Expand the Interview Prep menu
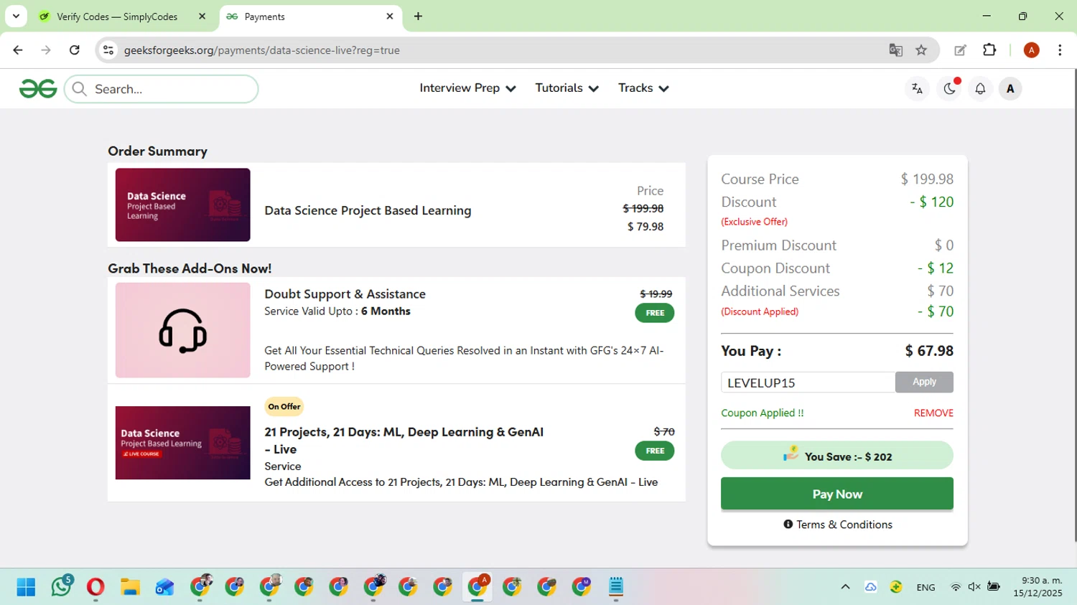 [x=467, y=88]
